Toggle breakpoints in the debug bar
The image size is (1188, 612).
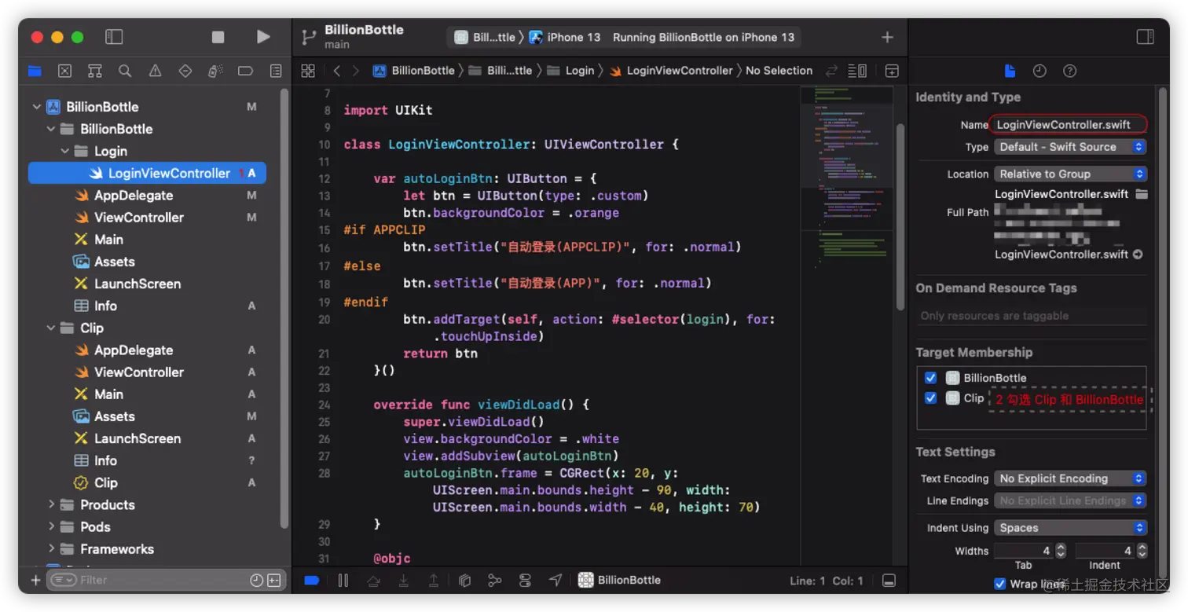[311, 581]
